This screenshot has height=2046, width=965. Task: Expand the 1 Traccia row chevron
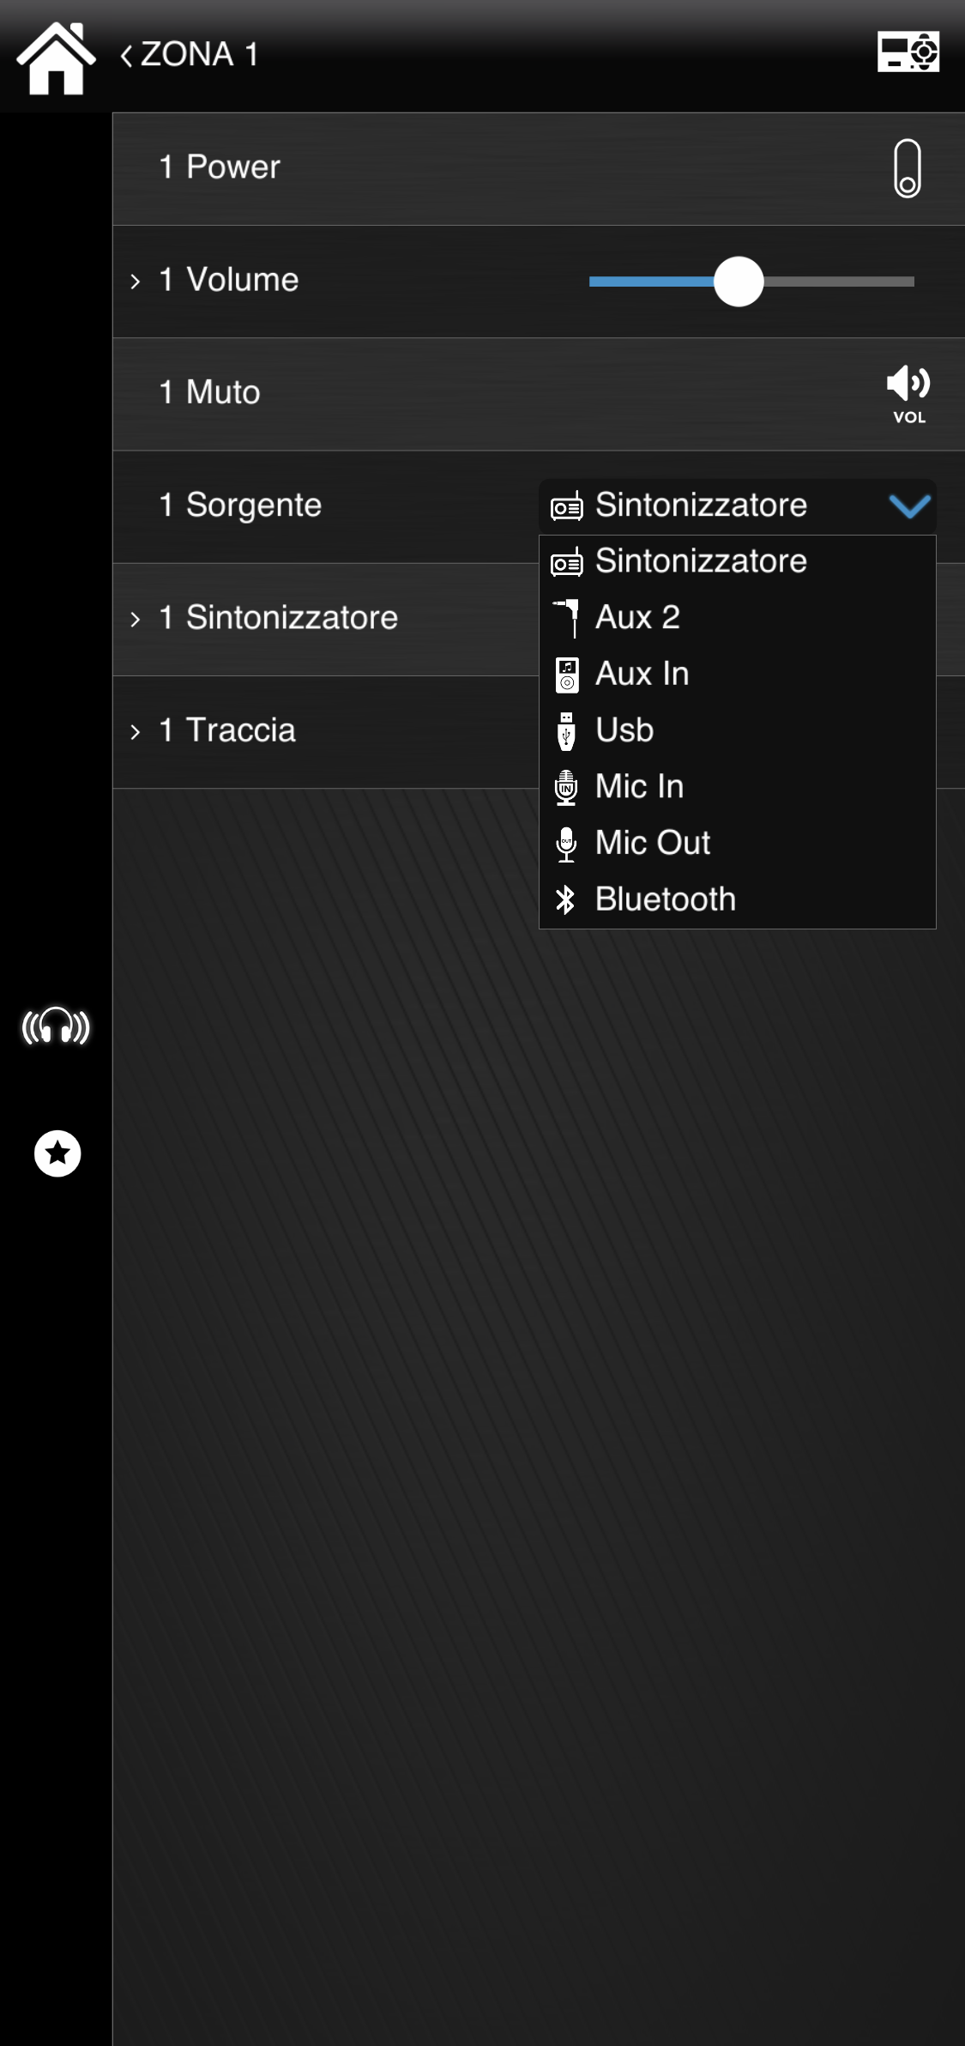[x=135, y=731]
